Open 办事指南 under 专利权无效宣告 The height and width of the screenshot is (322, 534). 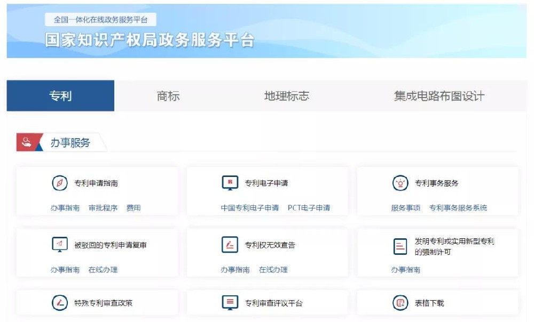tap(235, 270)
